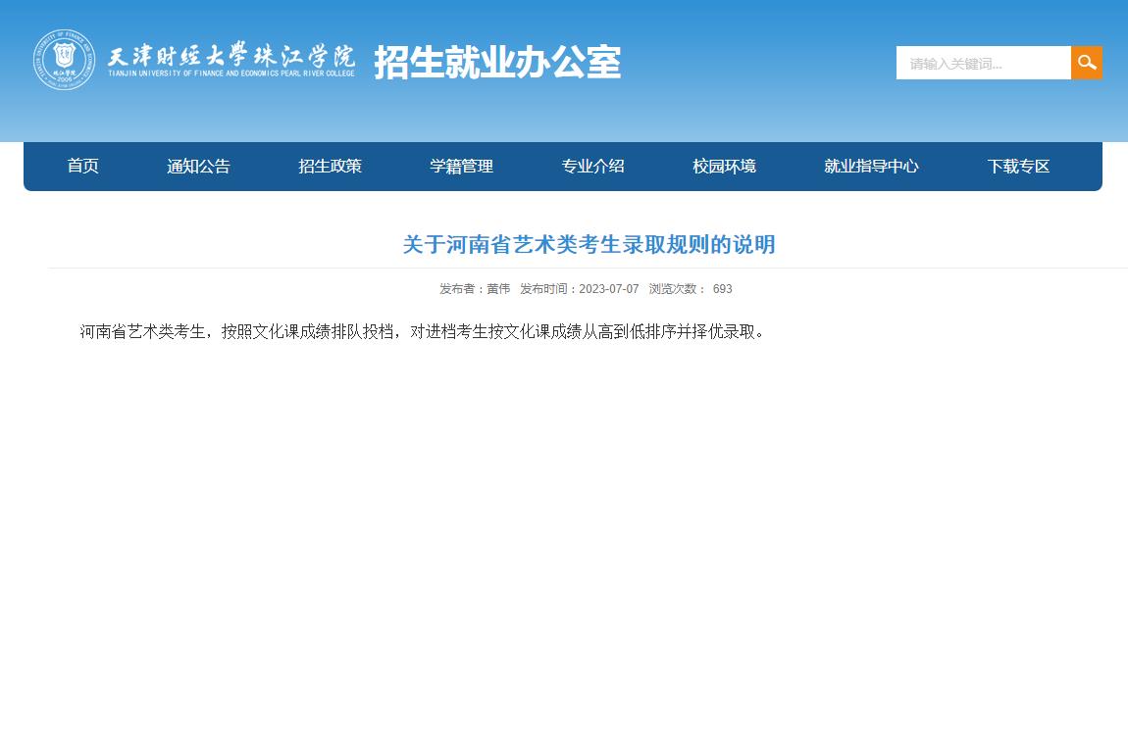Click the orange search magnifier button
This screenshot has width=1128, height=735.
click(x=1086, y=63)
